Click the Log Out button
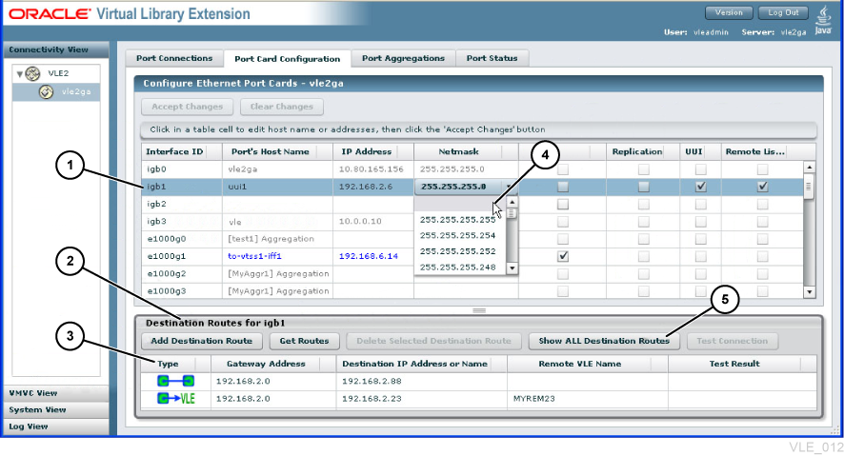The width and height of the screenshot is (844, 456). coord(783,13)
